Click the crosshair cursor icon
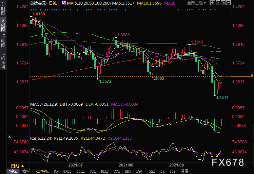 [x=213, y=3]
